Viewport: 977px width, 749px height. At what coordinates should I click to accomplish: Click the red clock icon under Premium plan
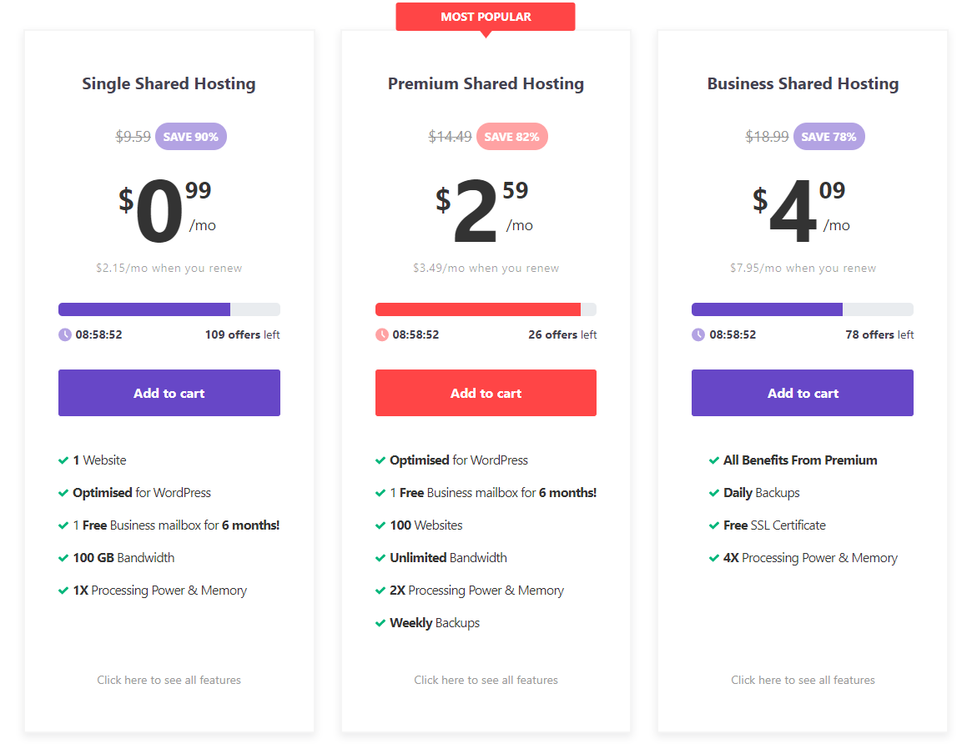(382, 334)
